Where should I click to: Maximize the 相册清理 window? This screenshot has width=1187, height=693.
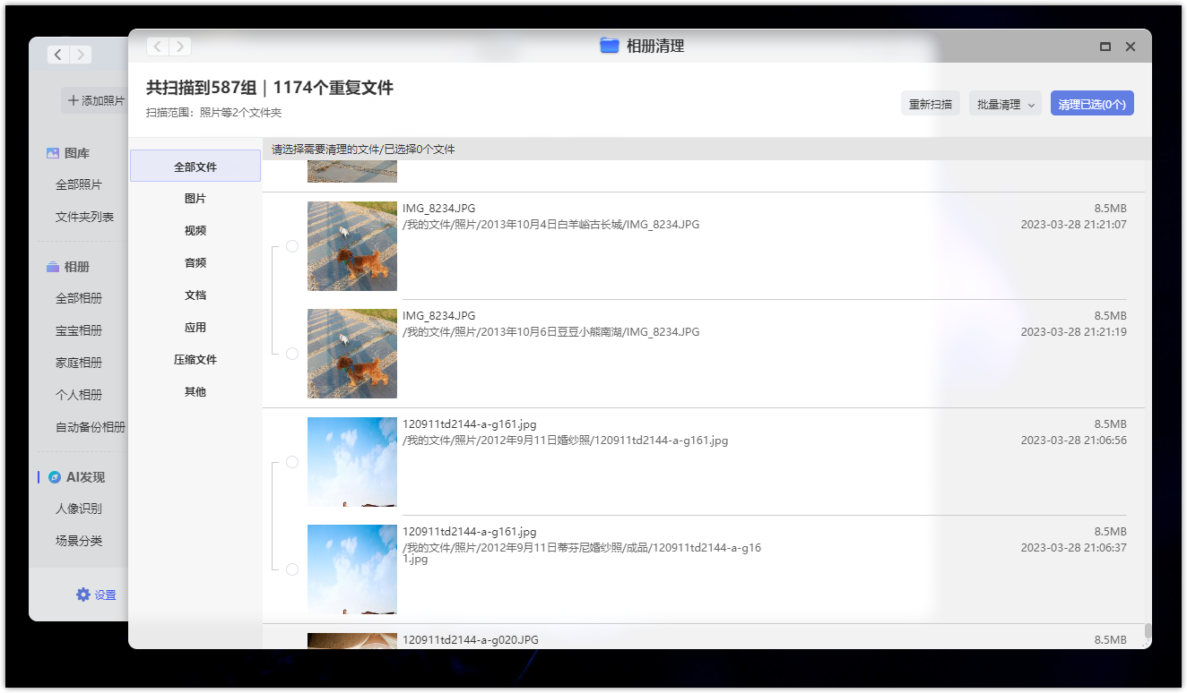point(1105,47)
